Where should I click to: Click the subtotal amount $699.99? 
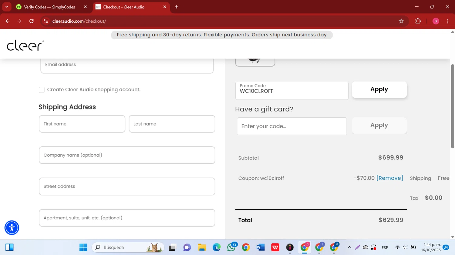(391, 158)
